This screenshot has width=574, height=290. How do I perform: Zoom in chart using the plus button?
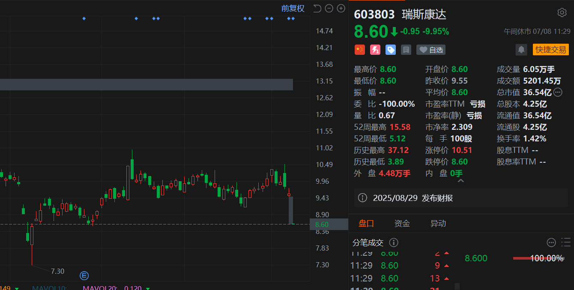(x=341, y=8)
